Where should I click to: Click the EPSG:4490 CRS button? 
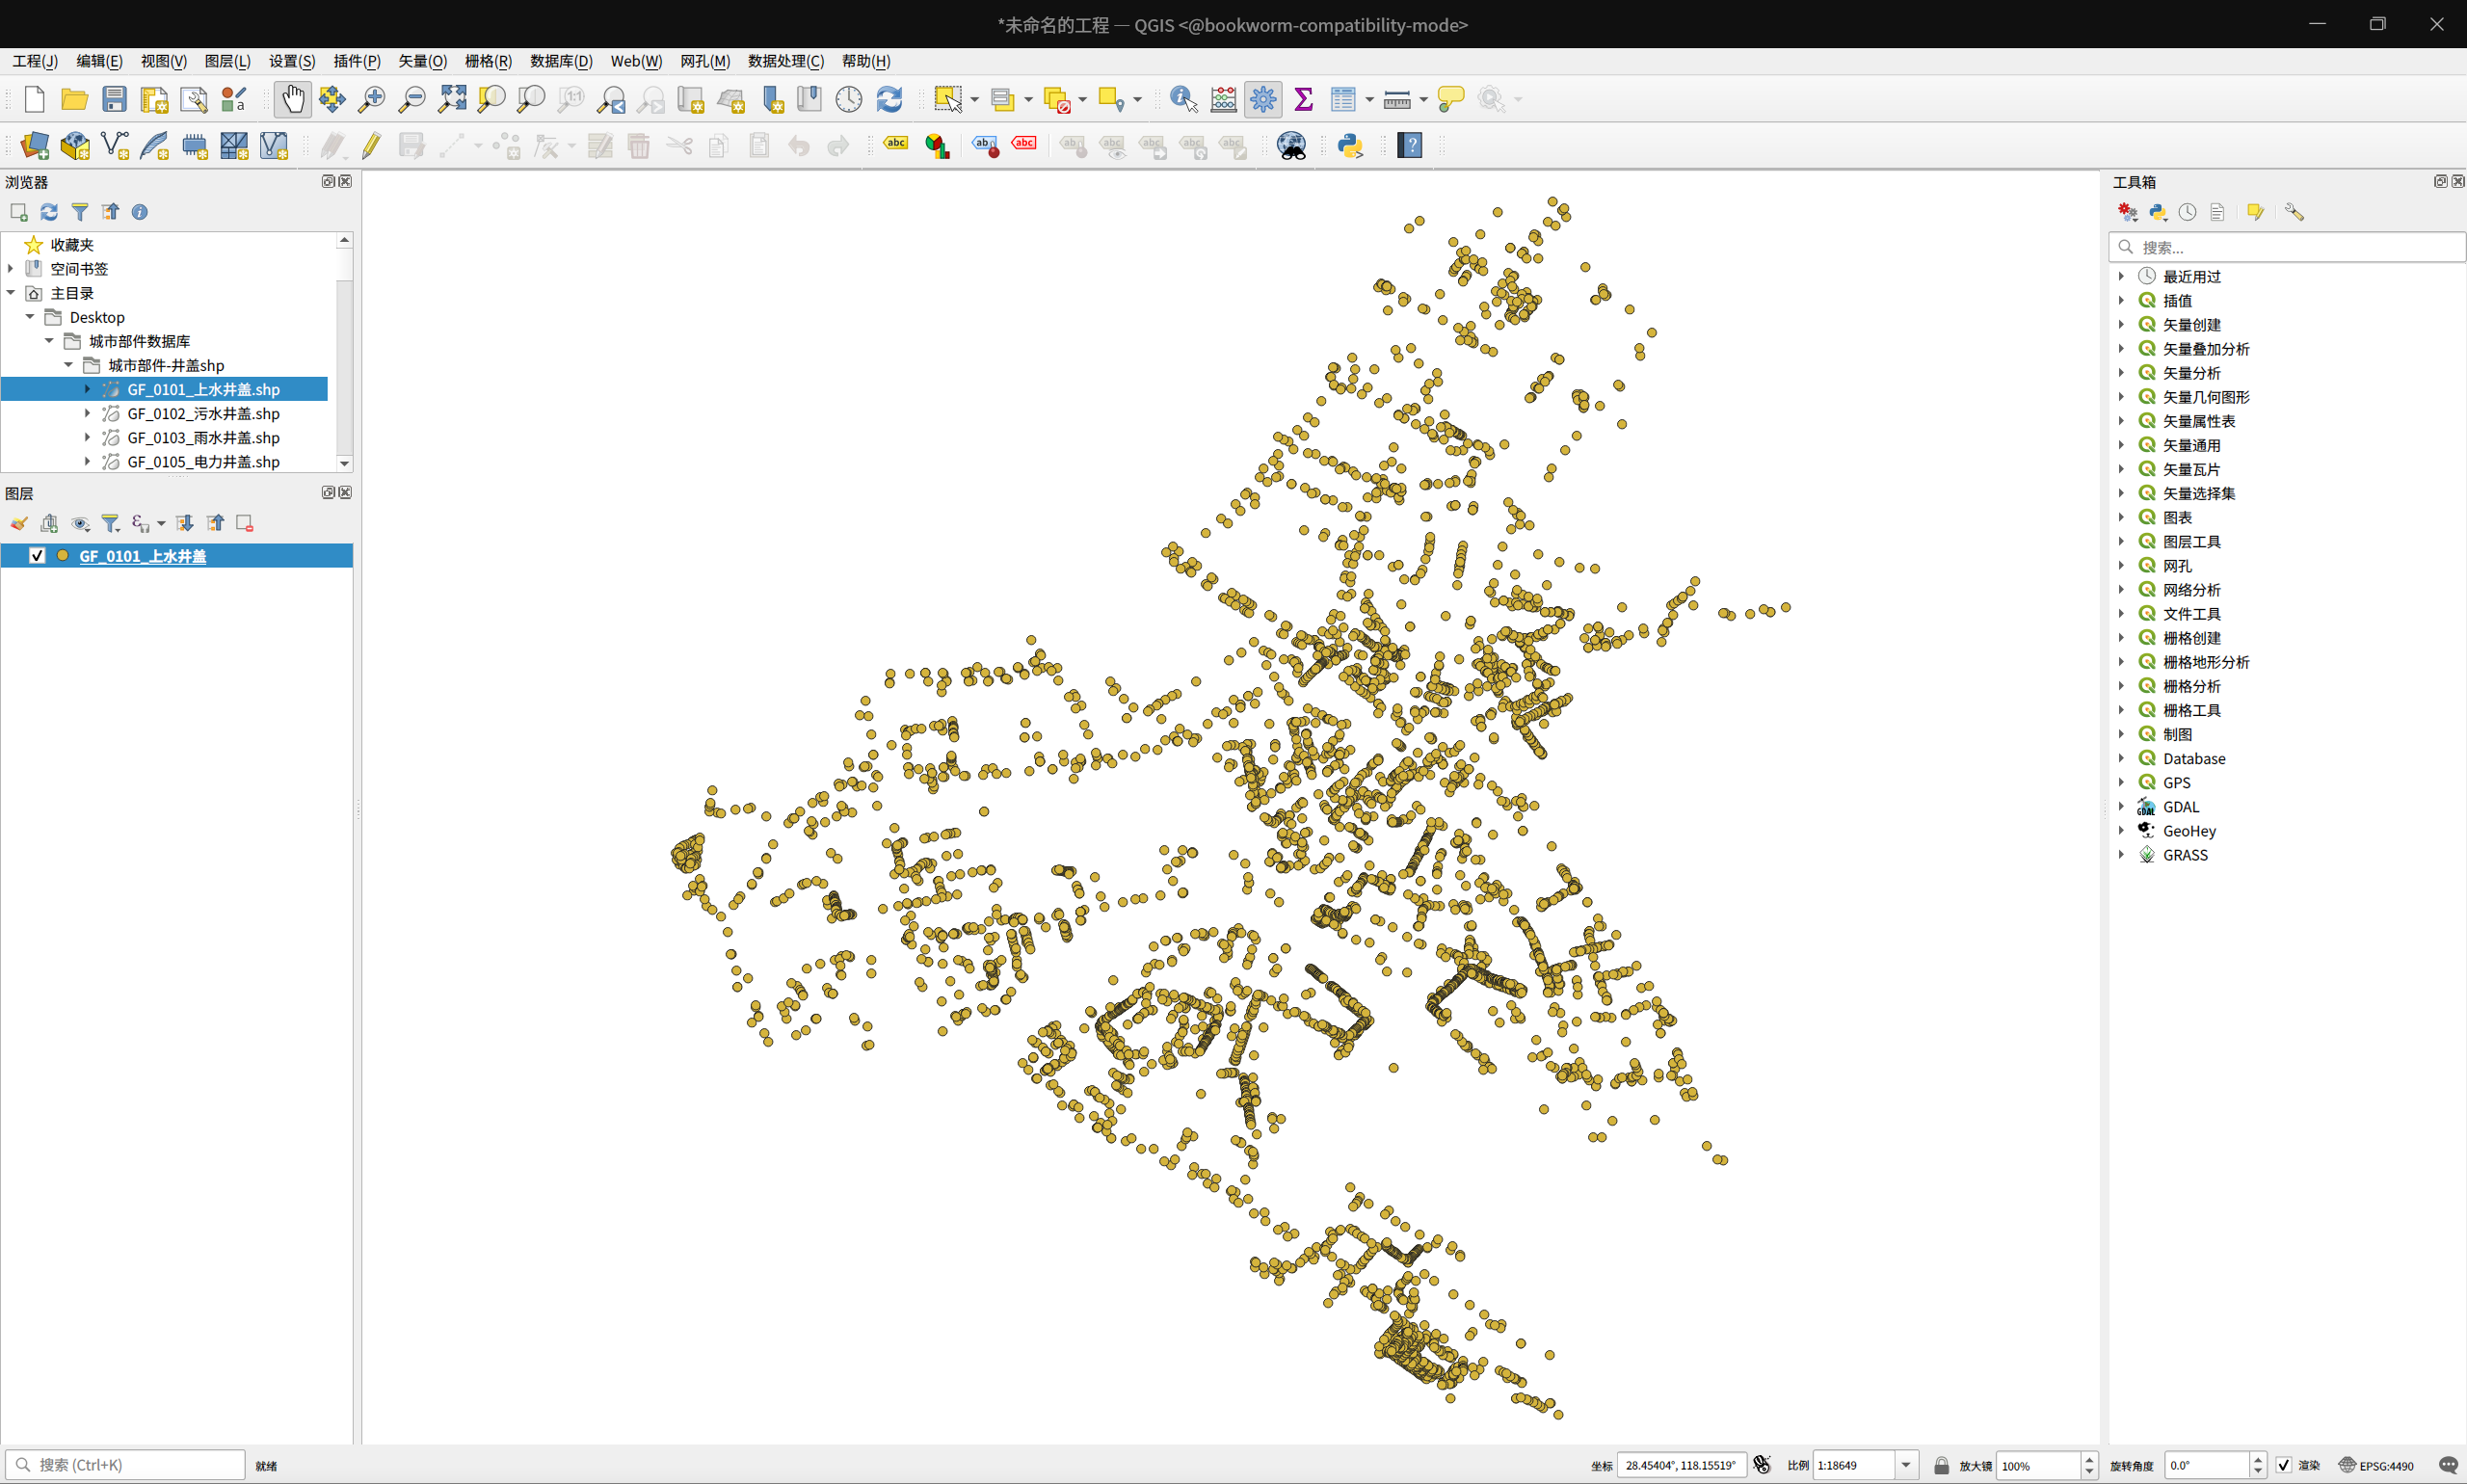(2376, 1465)
